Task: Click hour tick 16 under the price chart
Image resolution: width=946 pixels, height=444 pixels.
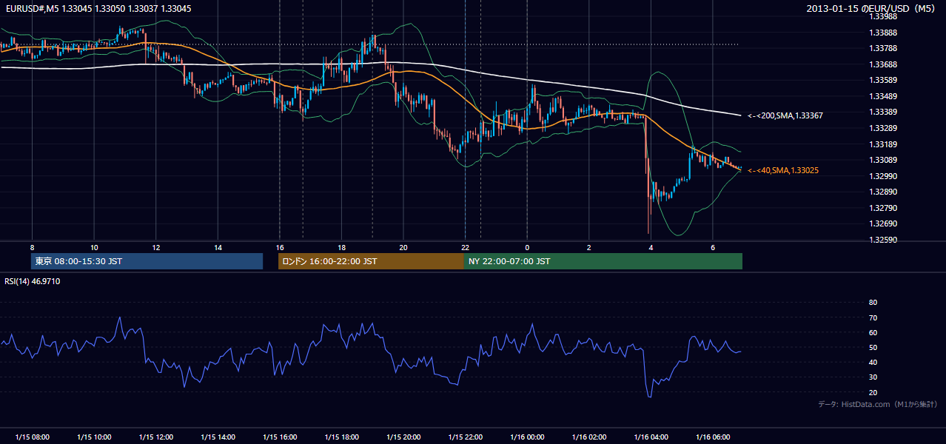Action: click(x=279, y=247)
